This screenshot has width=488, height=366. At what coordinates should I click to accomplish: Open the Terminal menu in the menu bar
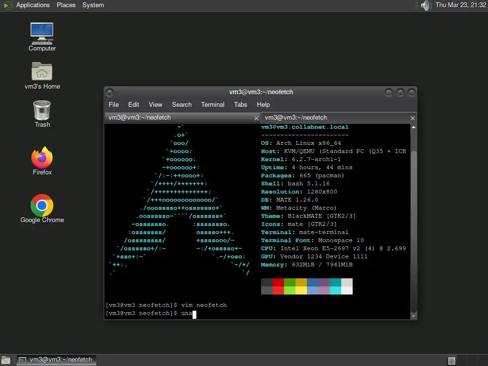tap(213, 104)
